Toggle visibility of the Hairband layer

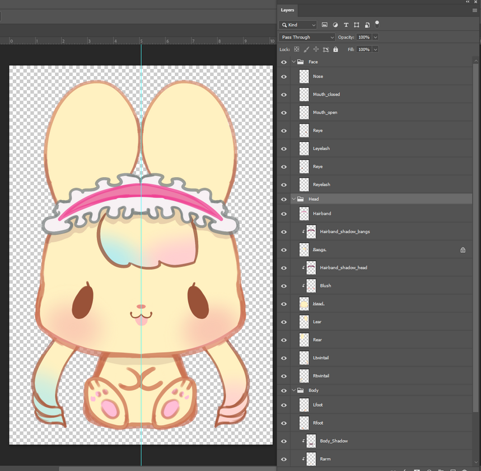click(284, 214)
